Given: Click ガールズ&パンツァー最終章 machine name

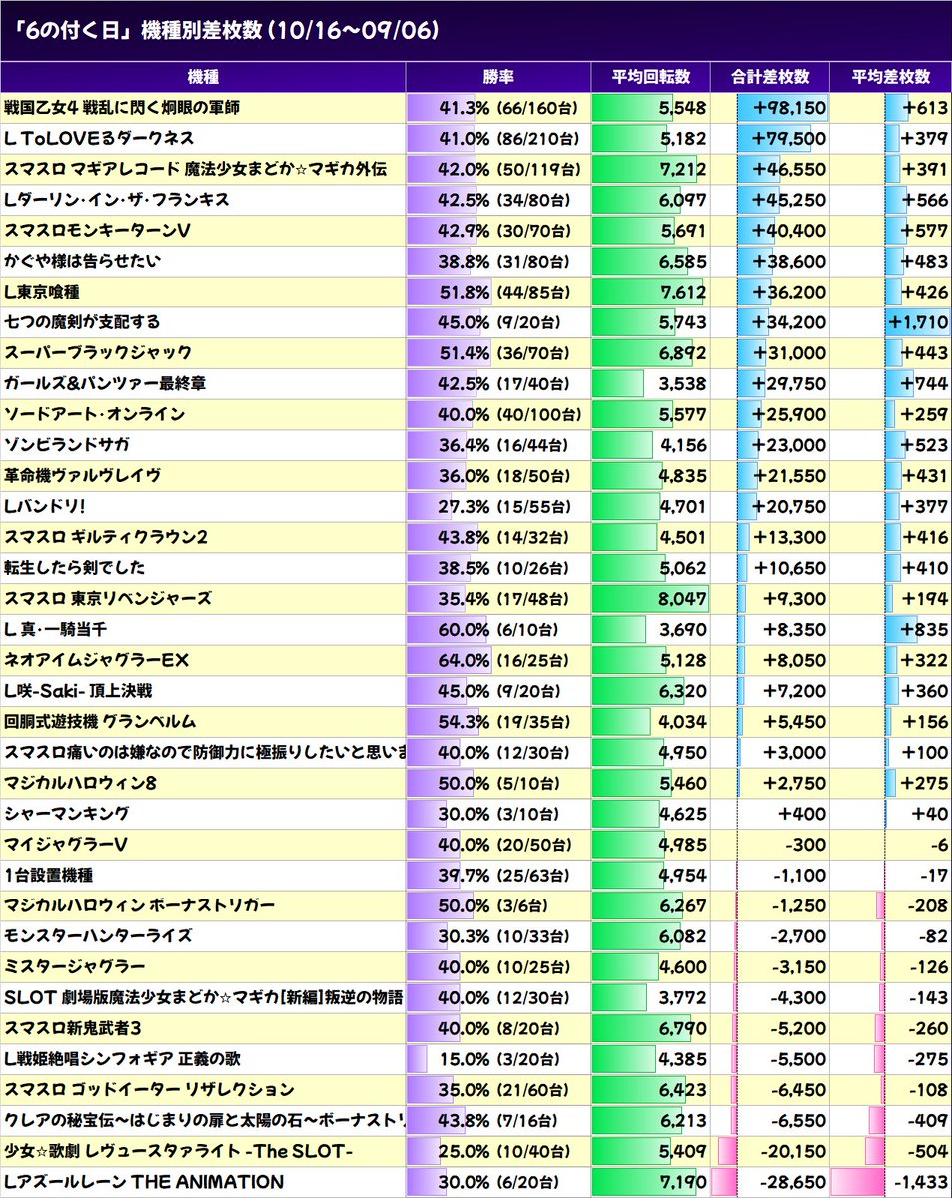Looking at the screenshot, I should click(x=104, y=383).
